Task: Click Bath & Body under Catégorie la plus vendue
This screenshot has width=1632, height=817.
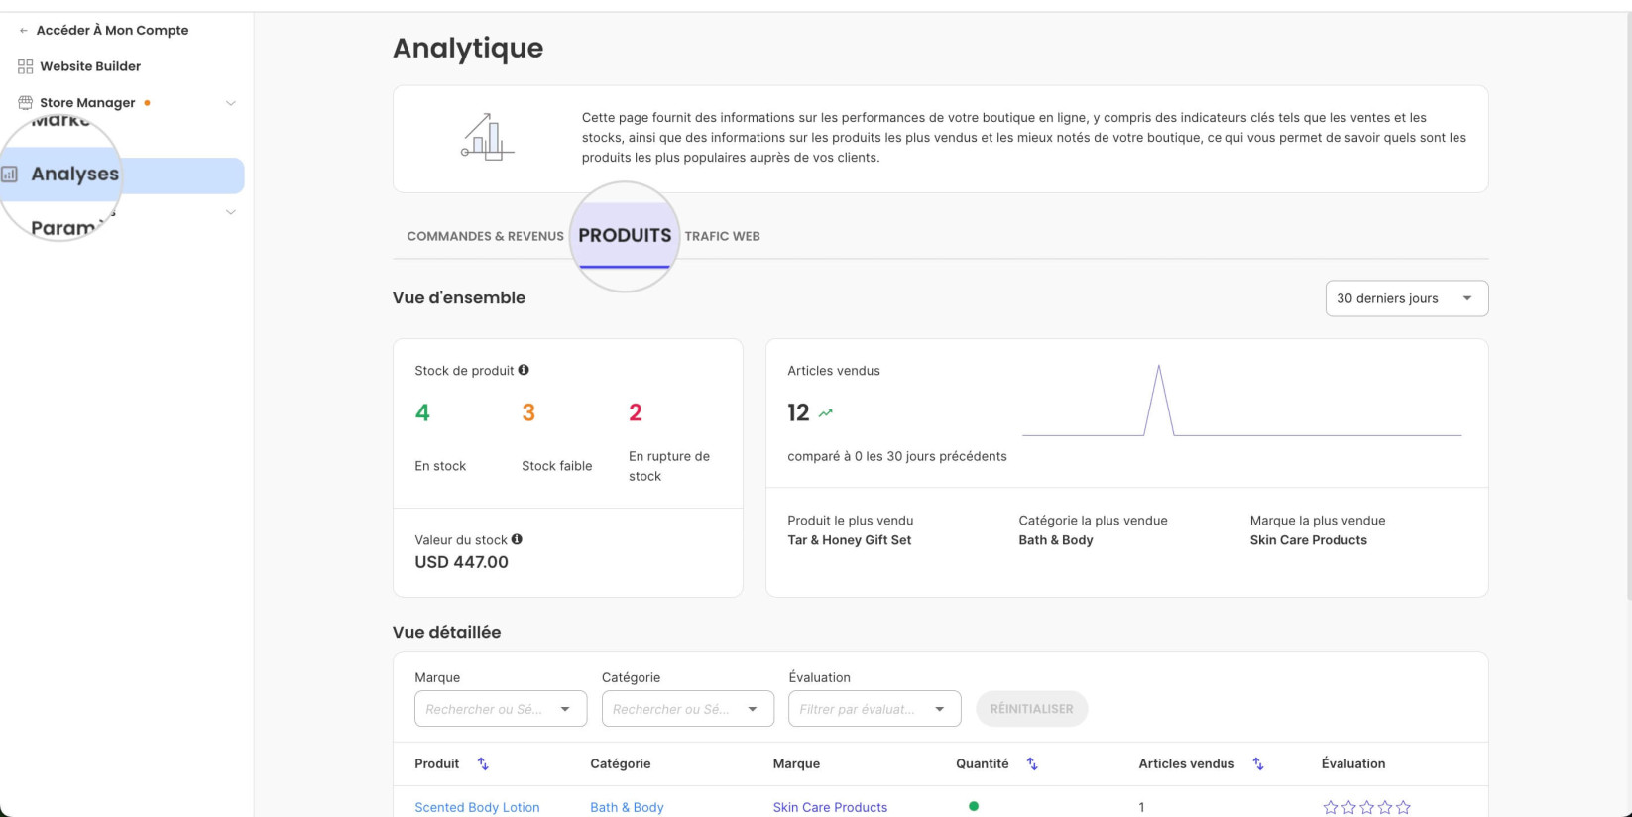Action: pos(1056,540)
